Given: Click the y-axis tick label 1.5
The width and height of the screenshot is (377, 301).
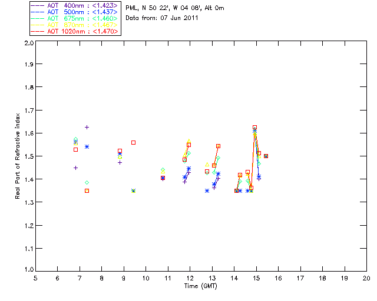Looking at the screenshot, I should [29, 156].
